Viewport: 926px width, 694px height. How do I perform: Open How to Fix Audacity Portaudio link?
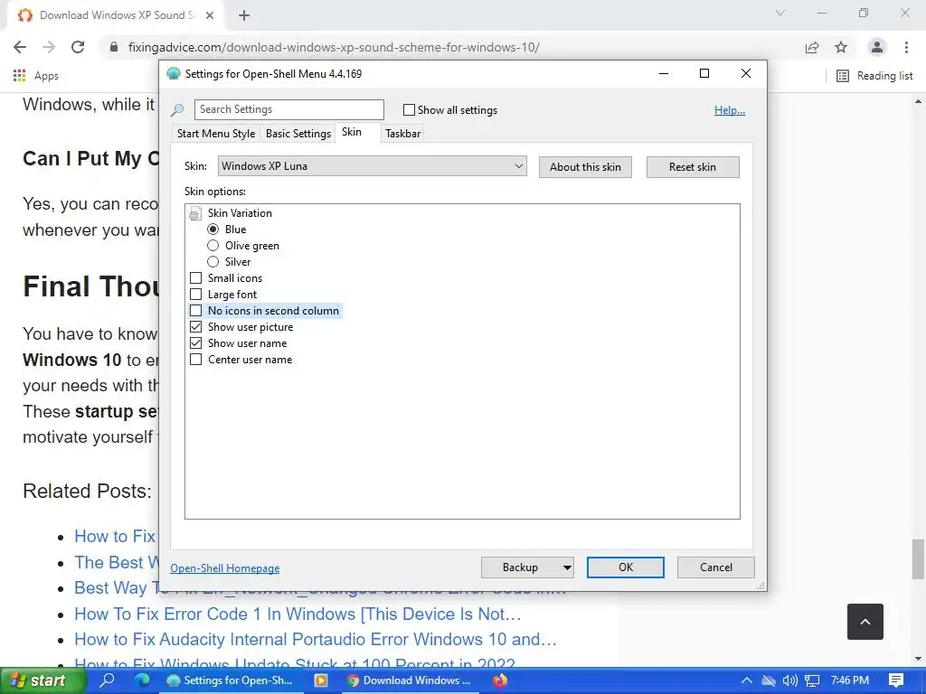click(316, 640)
